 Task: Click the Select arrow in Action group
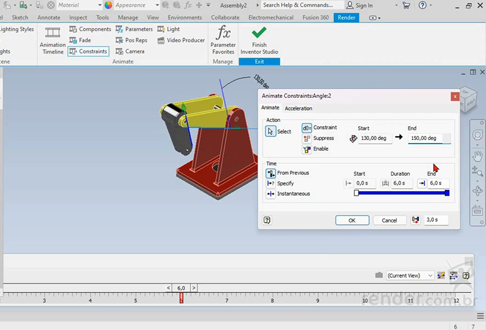click(x=271, y=131)
